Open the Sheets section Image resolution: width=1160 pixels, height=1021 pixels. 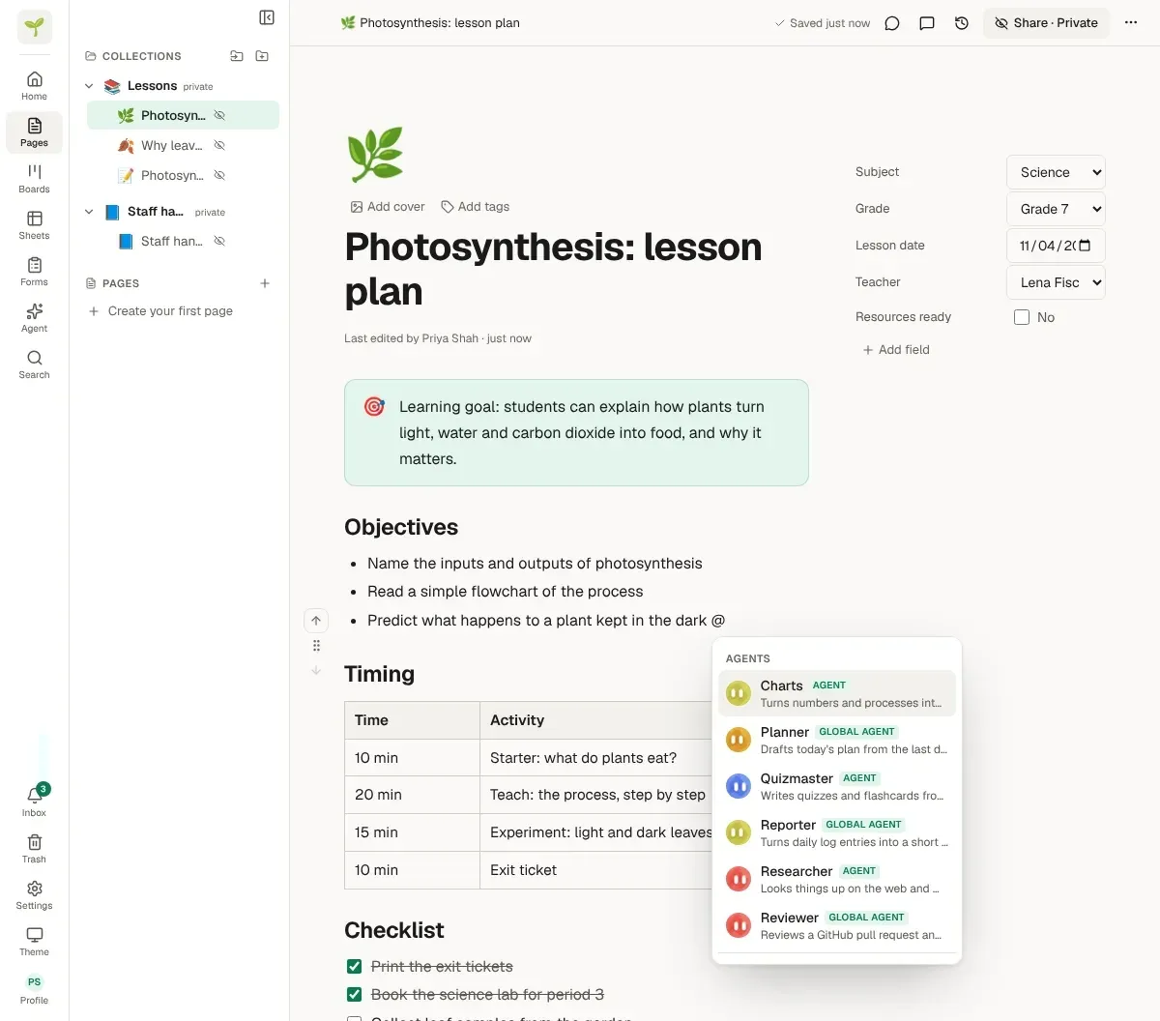click(x=34, y=225)
